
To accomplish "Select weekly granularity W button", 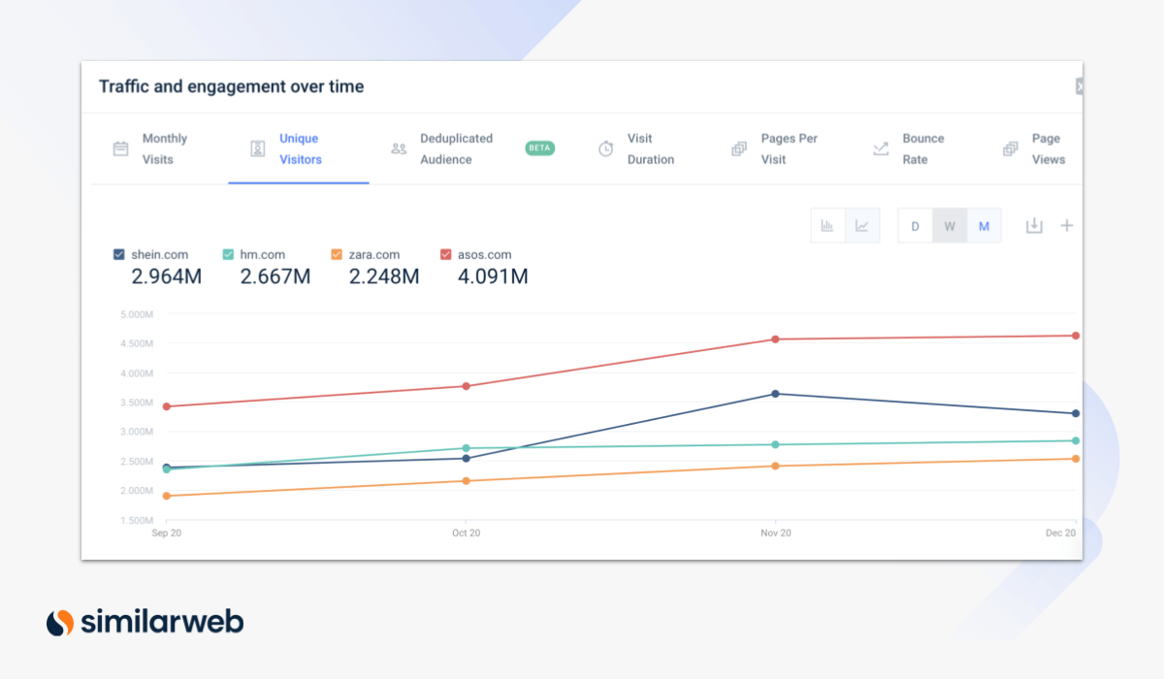I will [x=950, y=226].
